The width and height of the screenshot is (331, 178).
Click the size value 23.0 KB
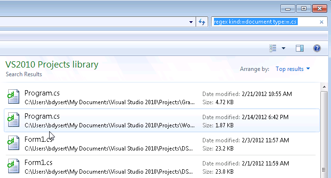pyautogui.click(x=225, y=172)
